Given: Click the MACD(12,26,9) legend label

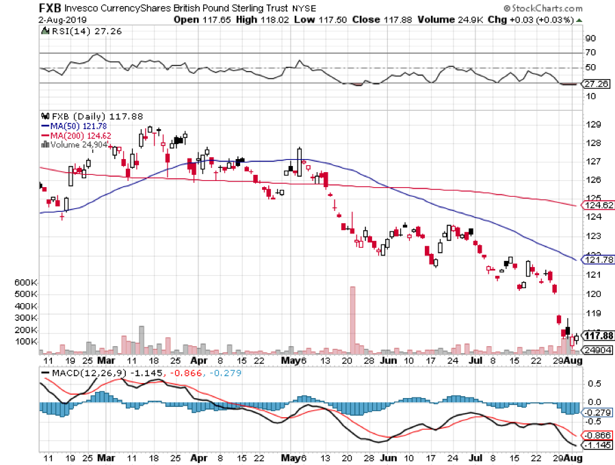Looking at the screenshot, I should pyautogui.click(x=90, y=373).
